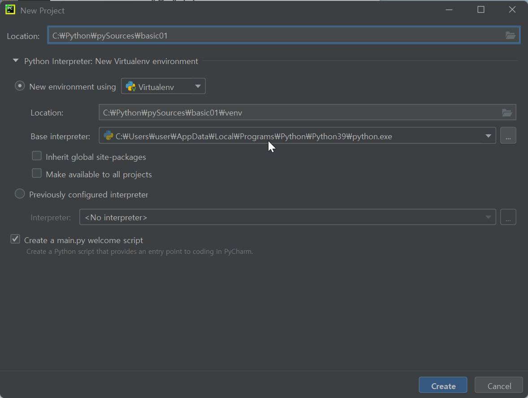Open the Base interpreter browse (...) button
528x398 pixels.
(508, 136)
